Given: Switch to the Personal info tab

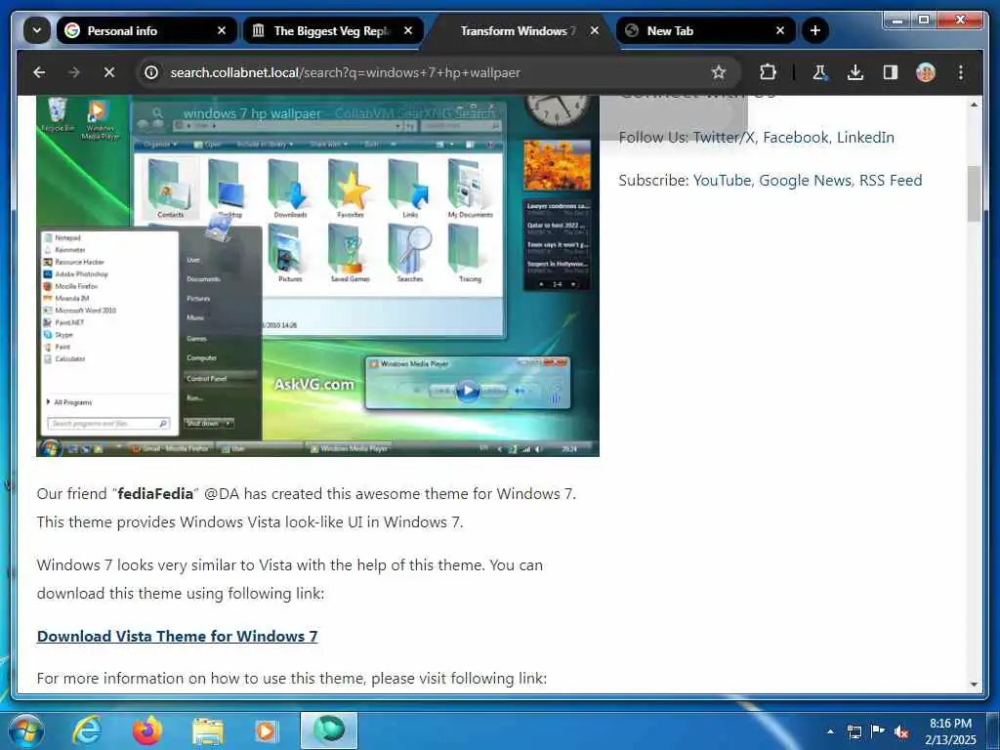Looking at the screenshot, I should (146, 30).
